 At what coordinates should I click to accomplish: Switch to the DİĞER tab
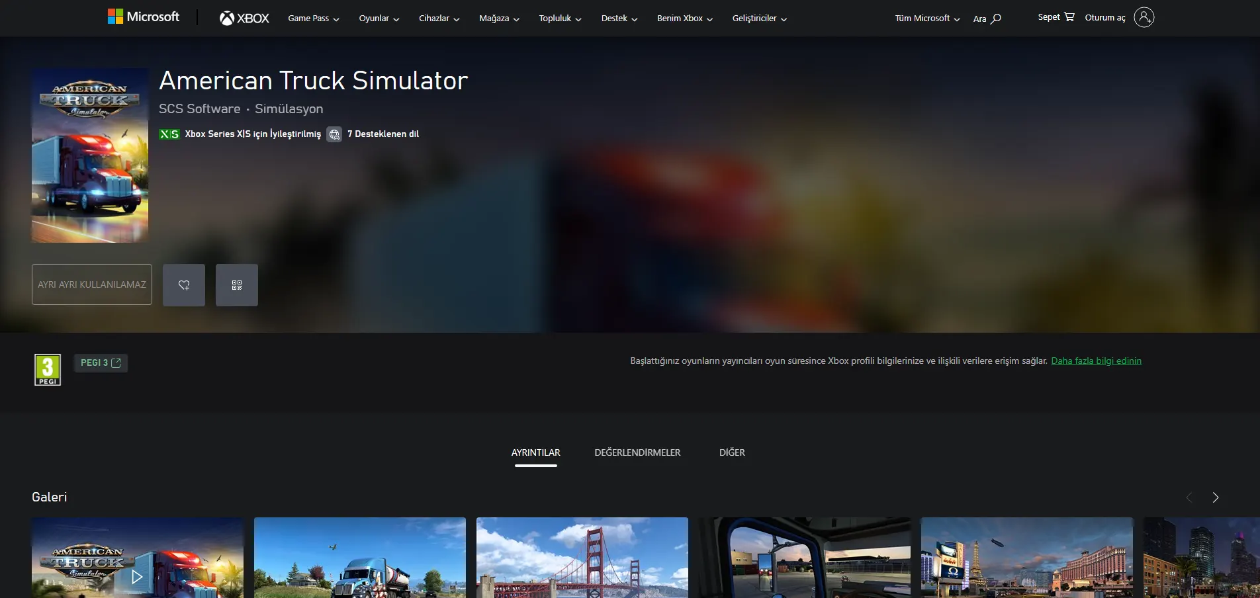pyautogui.click(x=732, y=452)
